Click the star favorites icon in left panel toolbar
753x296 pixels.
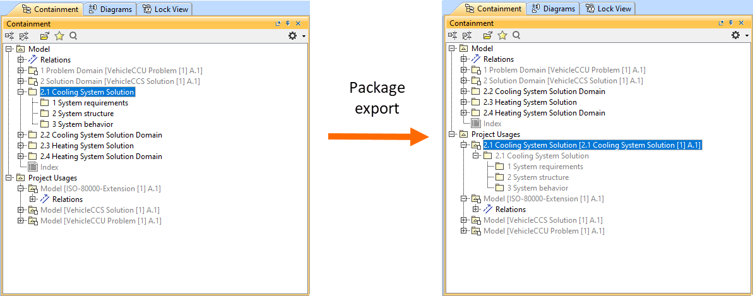pyautogui.click(x=59, y=35)
